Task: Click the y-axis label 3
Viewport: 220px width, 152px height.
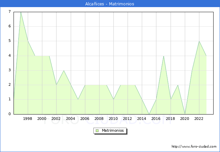Action: 9,70
